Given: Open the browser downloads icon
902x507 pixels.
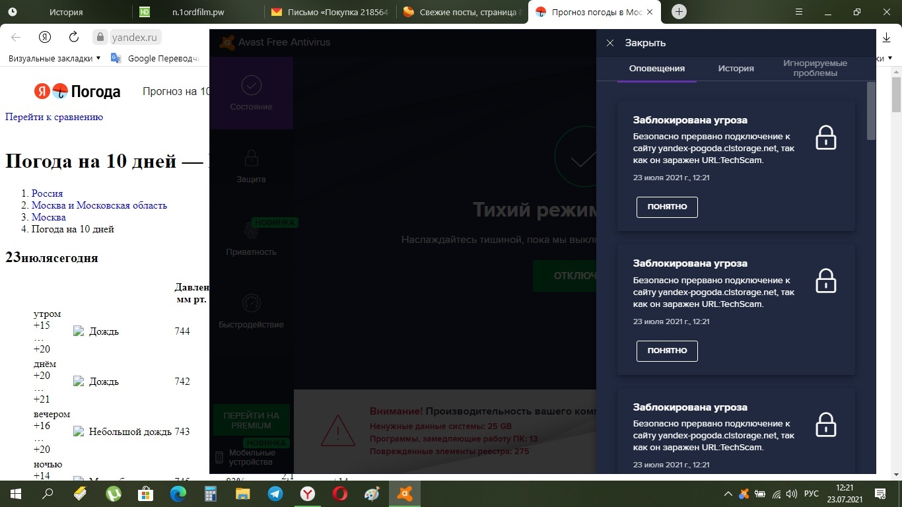Looking at the screenshot, I should pos(886,38).
